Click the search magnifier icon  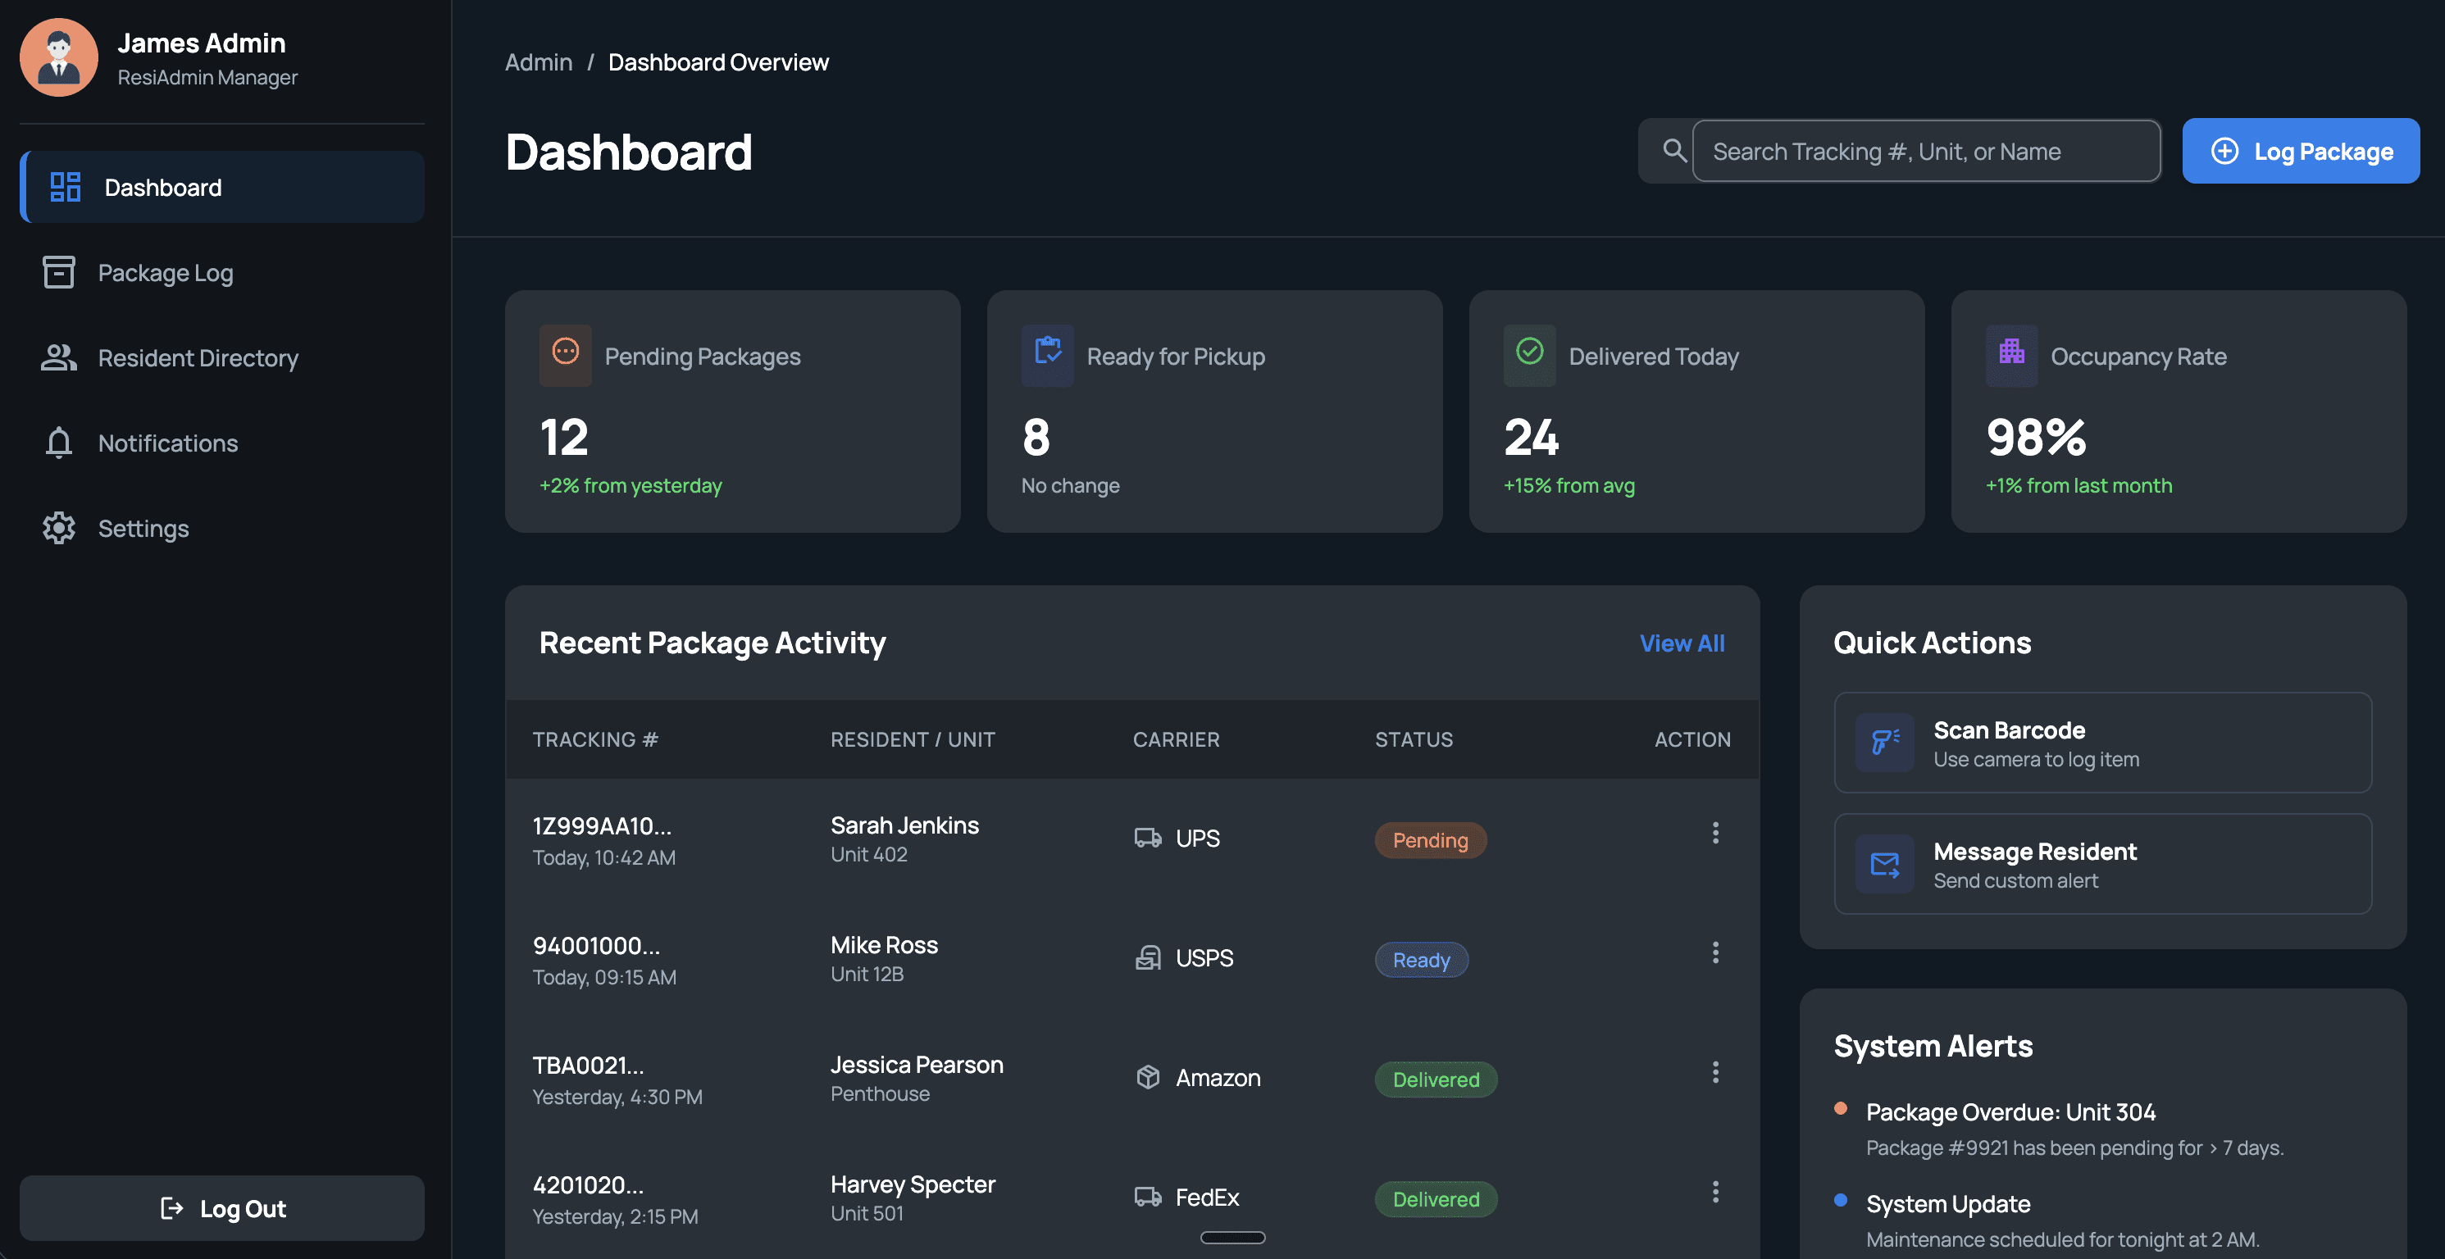click(1674, 151)
